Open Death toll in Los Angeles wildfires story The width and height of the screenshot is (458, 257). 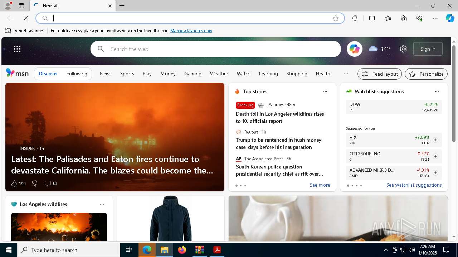coord(280,117)
